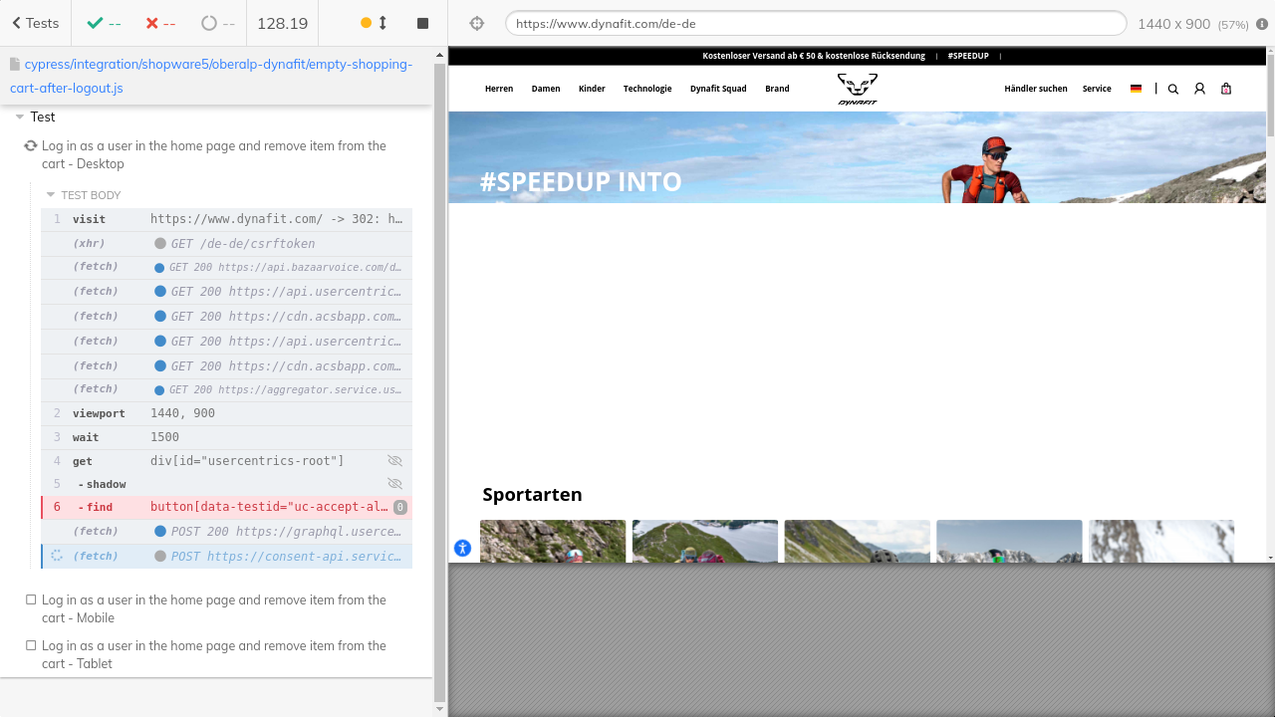
Task: Go back to the Tests list
Action: pyautogui.click(x=35, y=23)
